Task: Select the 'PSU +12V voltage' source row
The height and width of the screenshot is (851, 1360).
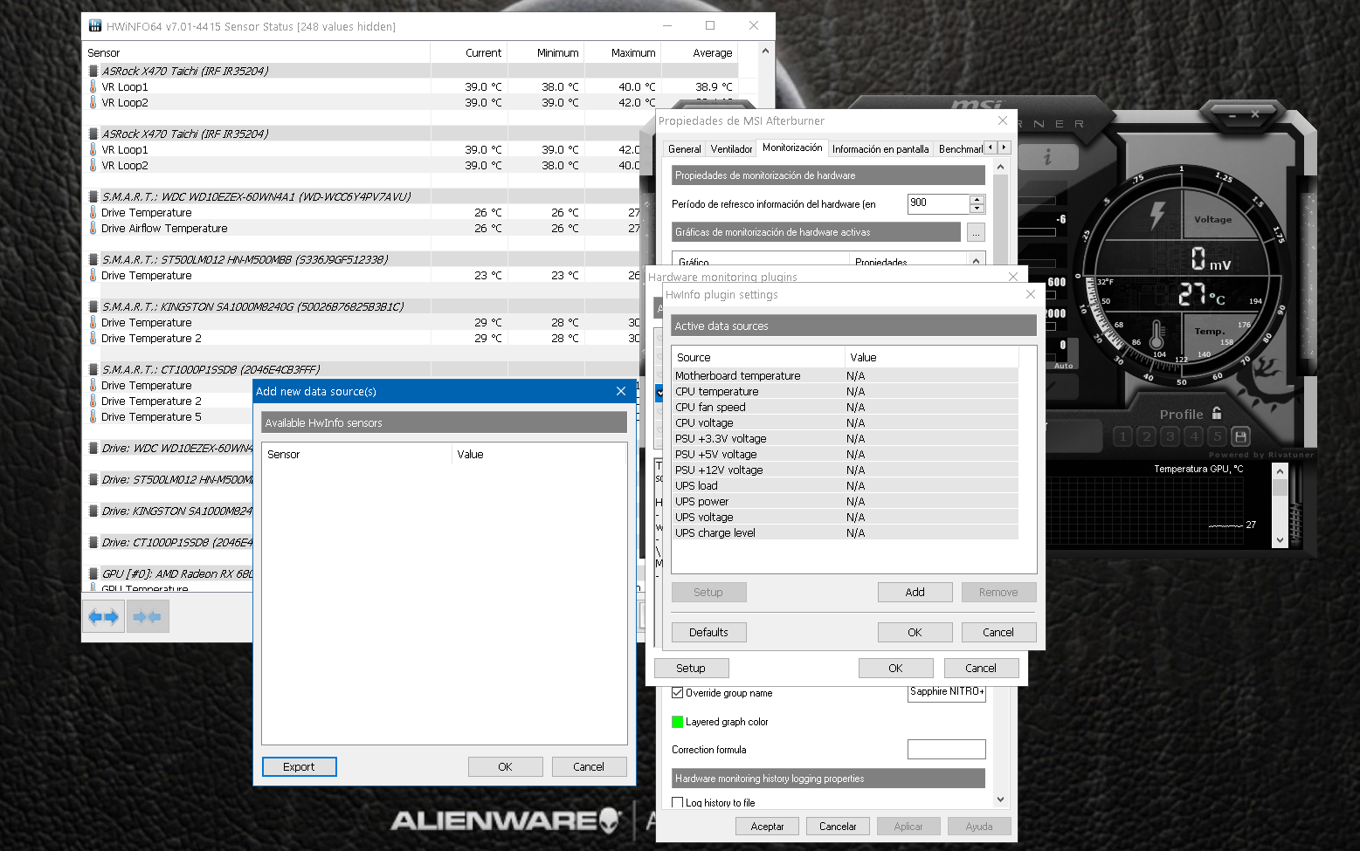Action: pos(845,470)
